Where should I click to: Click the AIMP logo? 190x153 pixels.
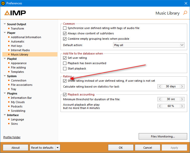(x=15, y=13)
